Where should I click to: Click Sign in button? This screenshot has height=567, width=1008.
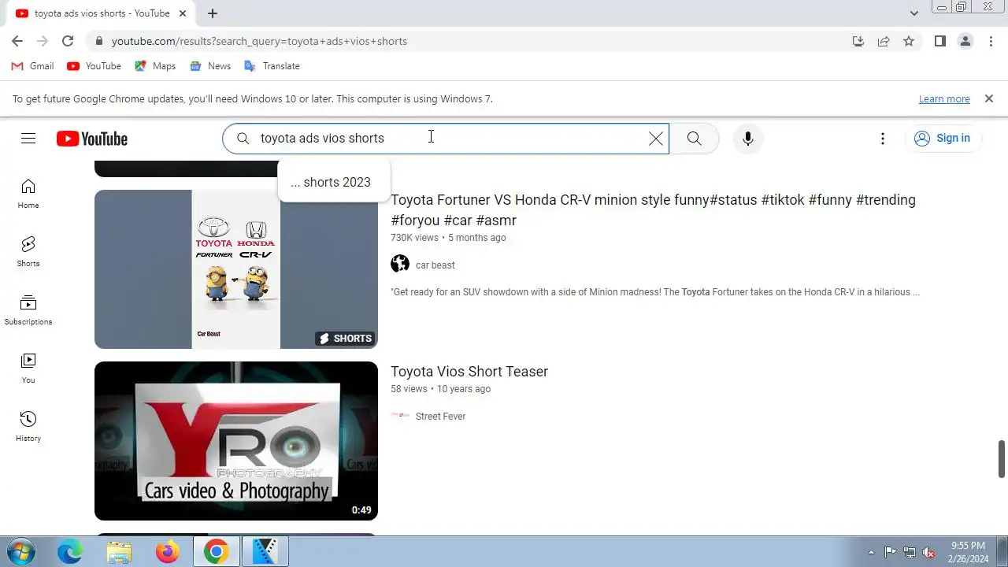click(x=943, y=139)
